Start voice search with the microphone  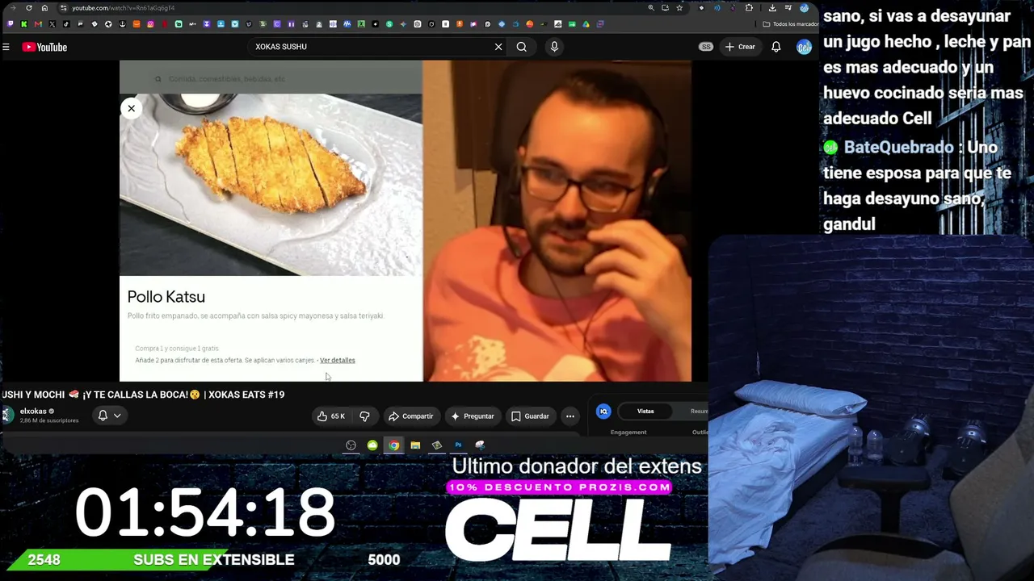pos(554,47)
